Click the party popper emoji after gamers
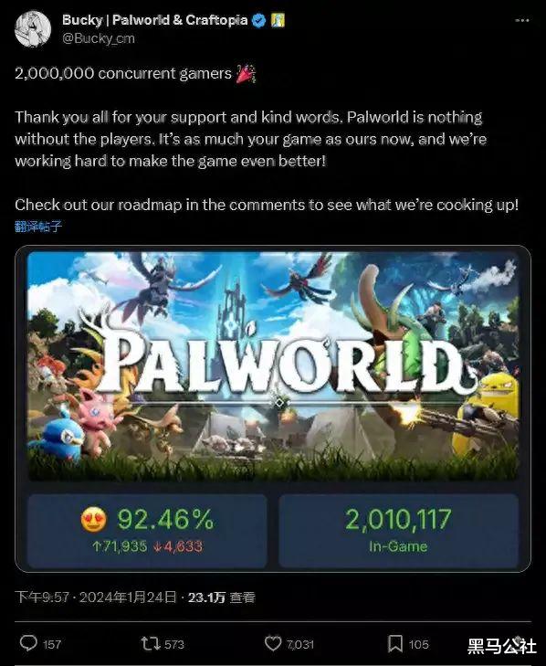This screenshot has height=666, width=546. click(x=246, y=73)
